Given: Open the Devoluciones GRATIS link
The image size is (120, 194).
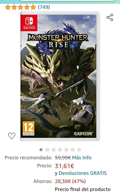Looking at the screenshot, I should (x=83, y=173).
